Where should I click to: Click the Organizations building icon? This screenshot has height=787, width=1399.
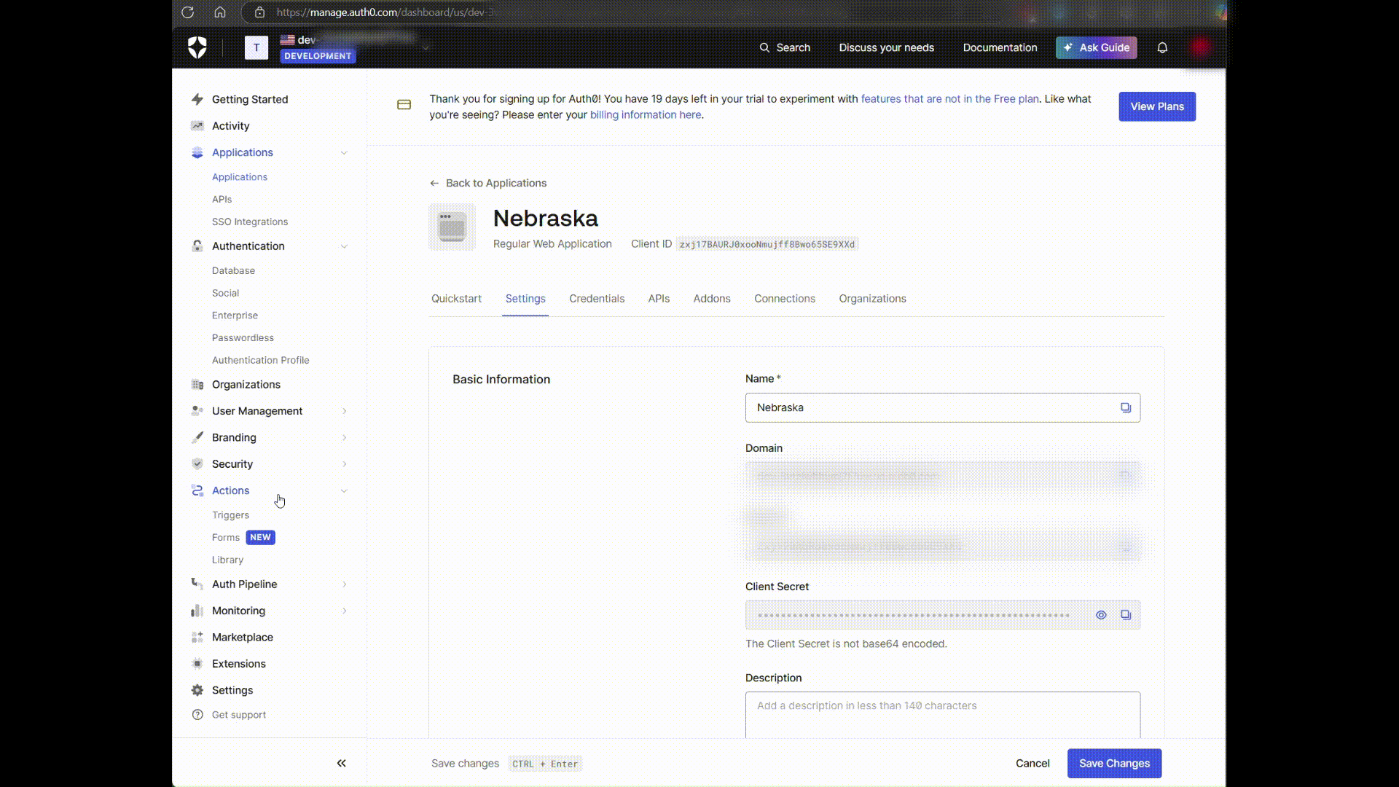pyautogui.click(x=197, y=384)
